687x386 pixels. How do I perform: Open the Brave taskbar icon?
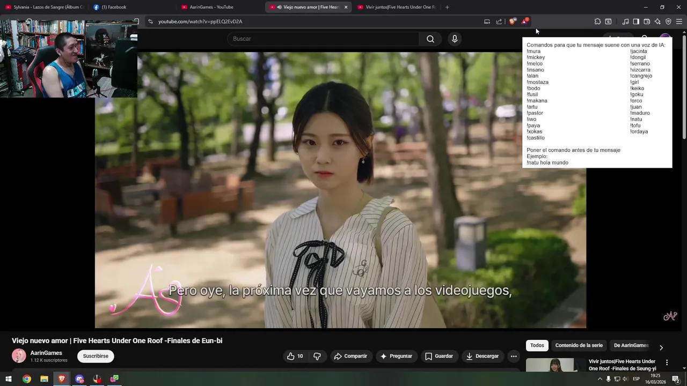[62, 379]
